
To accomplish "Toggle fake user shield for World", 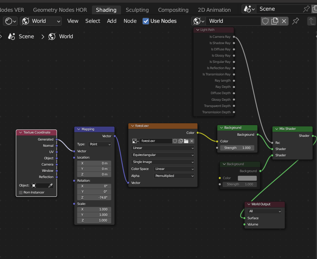I will tap(265, 21).
